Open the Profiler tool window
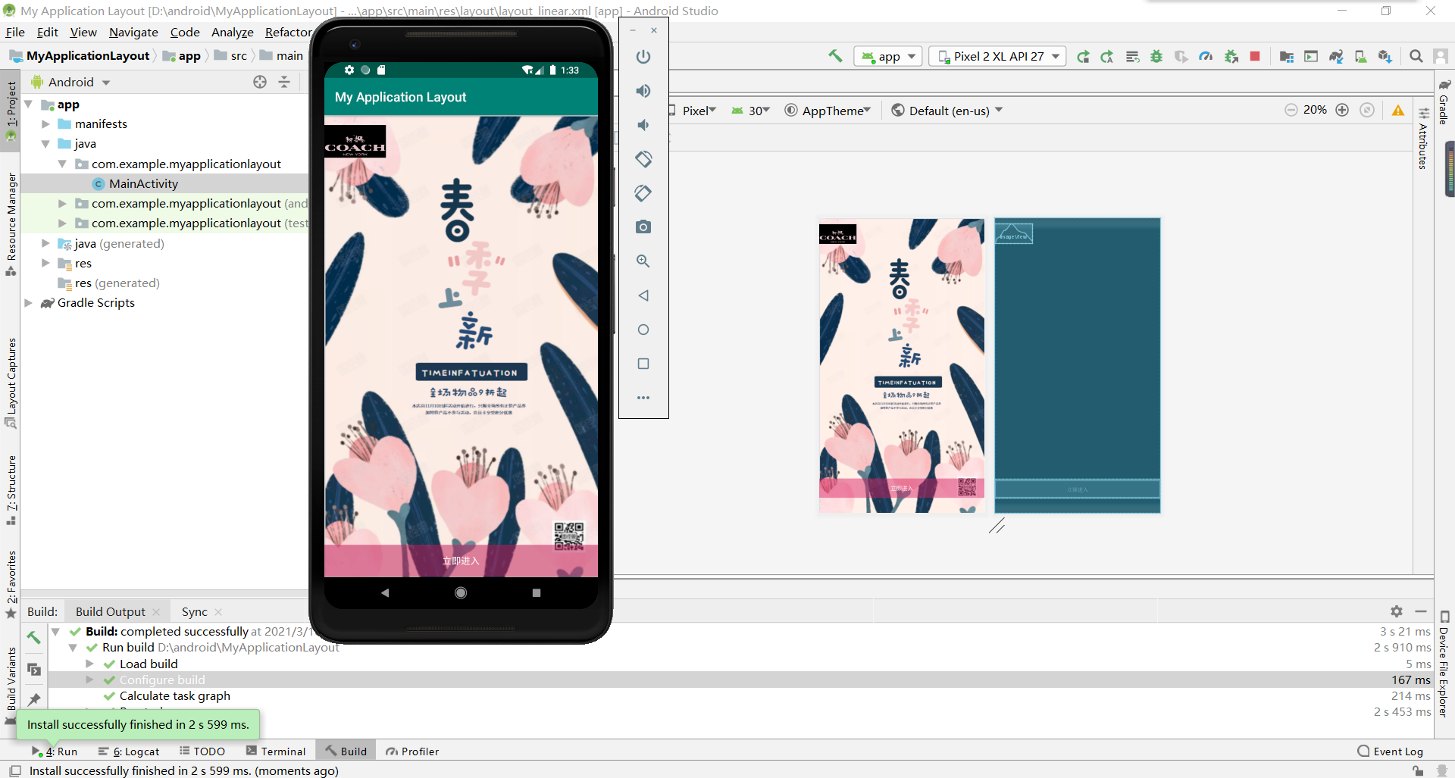Screen dimensions: 1455x778 click(x=413, y=751)
